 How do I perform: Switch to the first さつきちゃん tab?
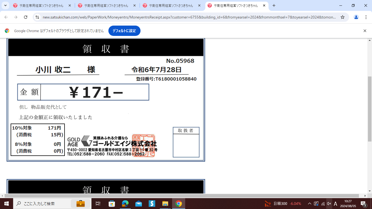pyautogui.click(x=41, y=5)
